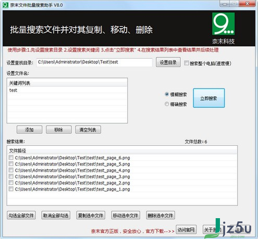Select the 'test' keyword row
The width and height of the screenshot is (258, 239).
tap(67, 90)
